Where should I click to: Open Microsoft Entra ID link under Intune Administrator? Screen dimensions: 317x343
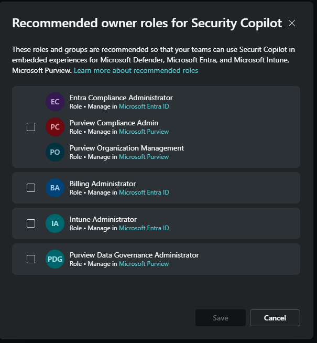(x=144, y=228)
